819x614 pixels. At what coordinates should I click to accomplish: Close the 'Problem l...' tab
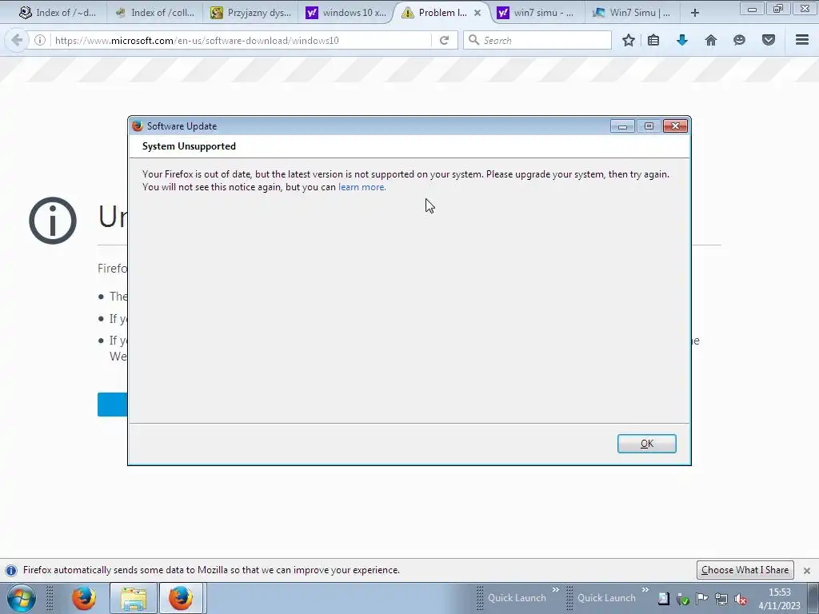pos(477,13)
